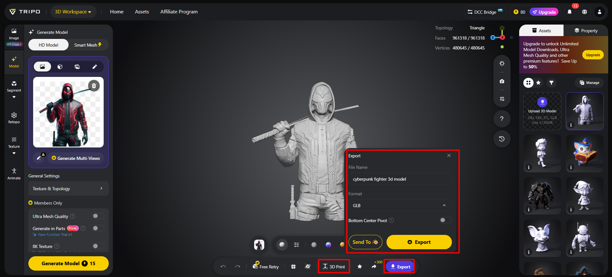This screenshot has width=612, height=277.
Task: Enable Ultra Mesh Quality
Action: click(x=98, y=216)
